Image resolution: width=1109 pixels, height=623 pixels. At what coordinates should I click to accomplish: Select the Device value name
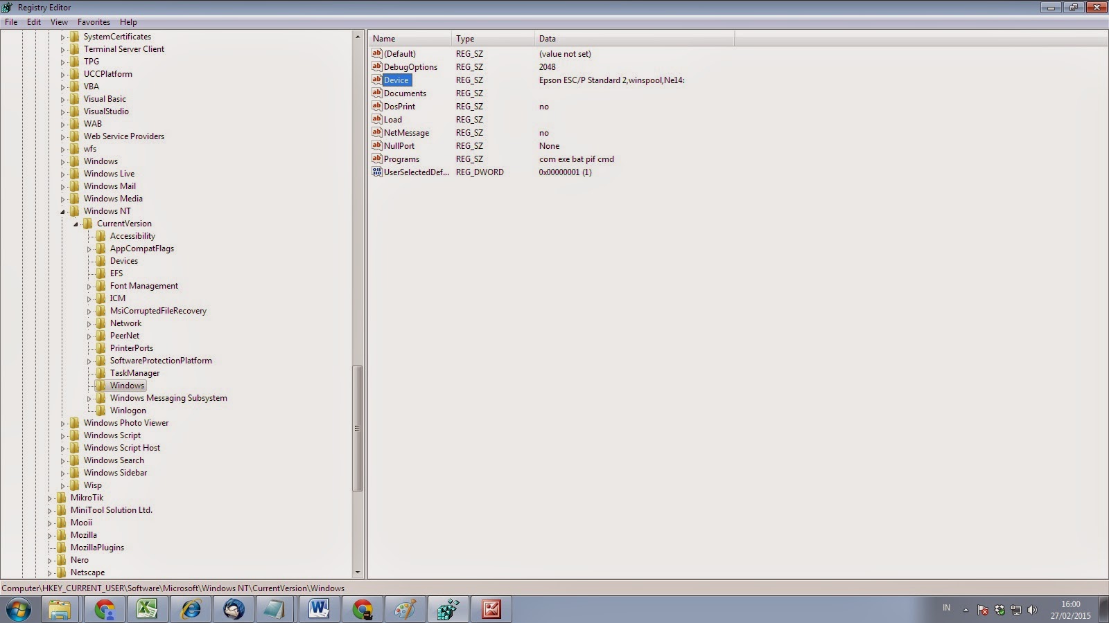[396, 80]
